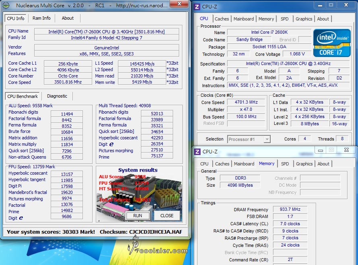
Task: Click the Package field Socket 1155 LGA
Action: pos(269,47)
